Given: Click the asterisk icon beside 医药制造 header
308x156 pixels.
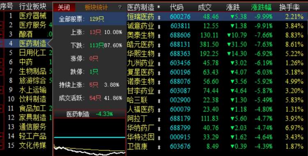Looking at the screenshot, I should tap(159, 7).
